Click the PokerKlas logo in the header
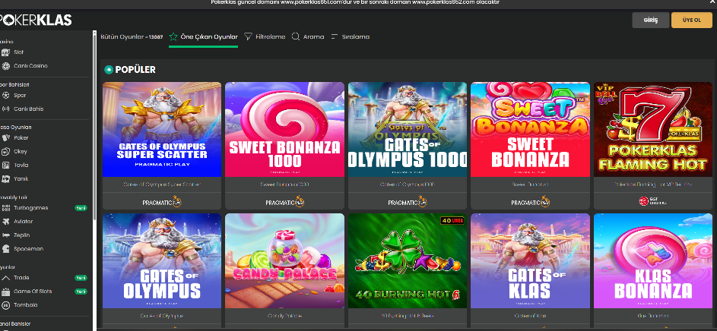The image size is (717, 331). point(36,20)
